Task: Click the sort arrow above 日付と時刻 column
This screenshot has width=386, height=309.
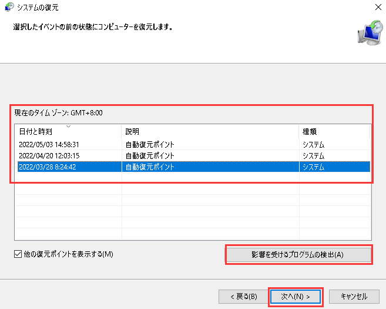Action: click(68, 127)
